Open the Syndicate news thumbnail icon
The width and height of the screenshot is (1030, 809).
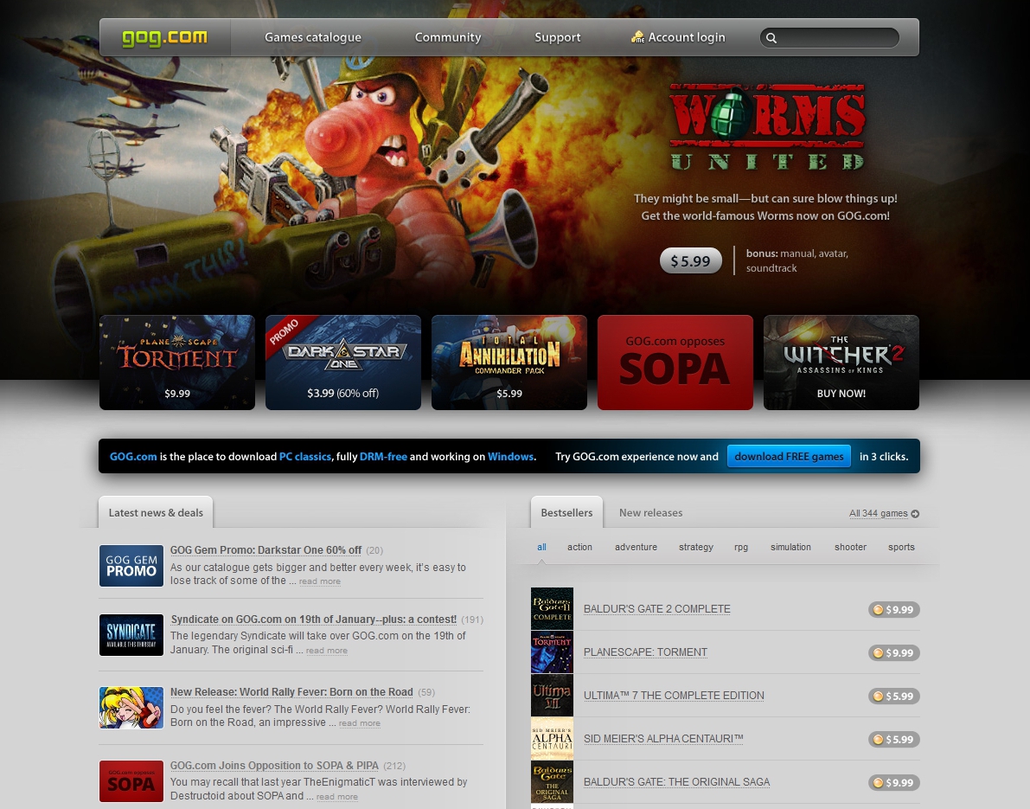click(x=131, y=635)
